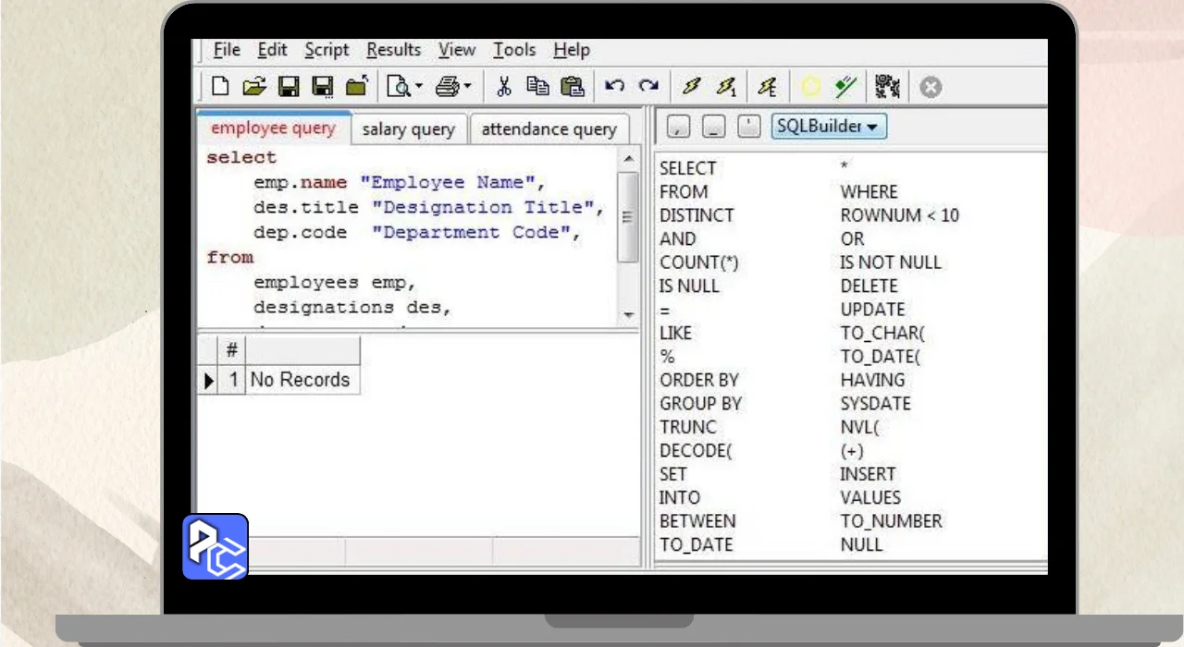This screenshot has height=647, width=1184.
Task: Insert the IS NOT NULL keyword
Action: (x=890, y=262)
